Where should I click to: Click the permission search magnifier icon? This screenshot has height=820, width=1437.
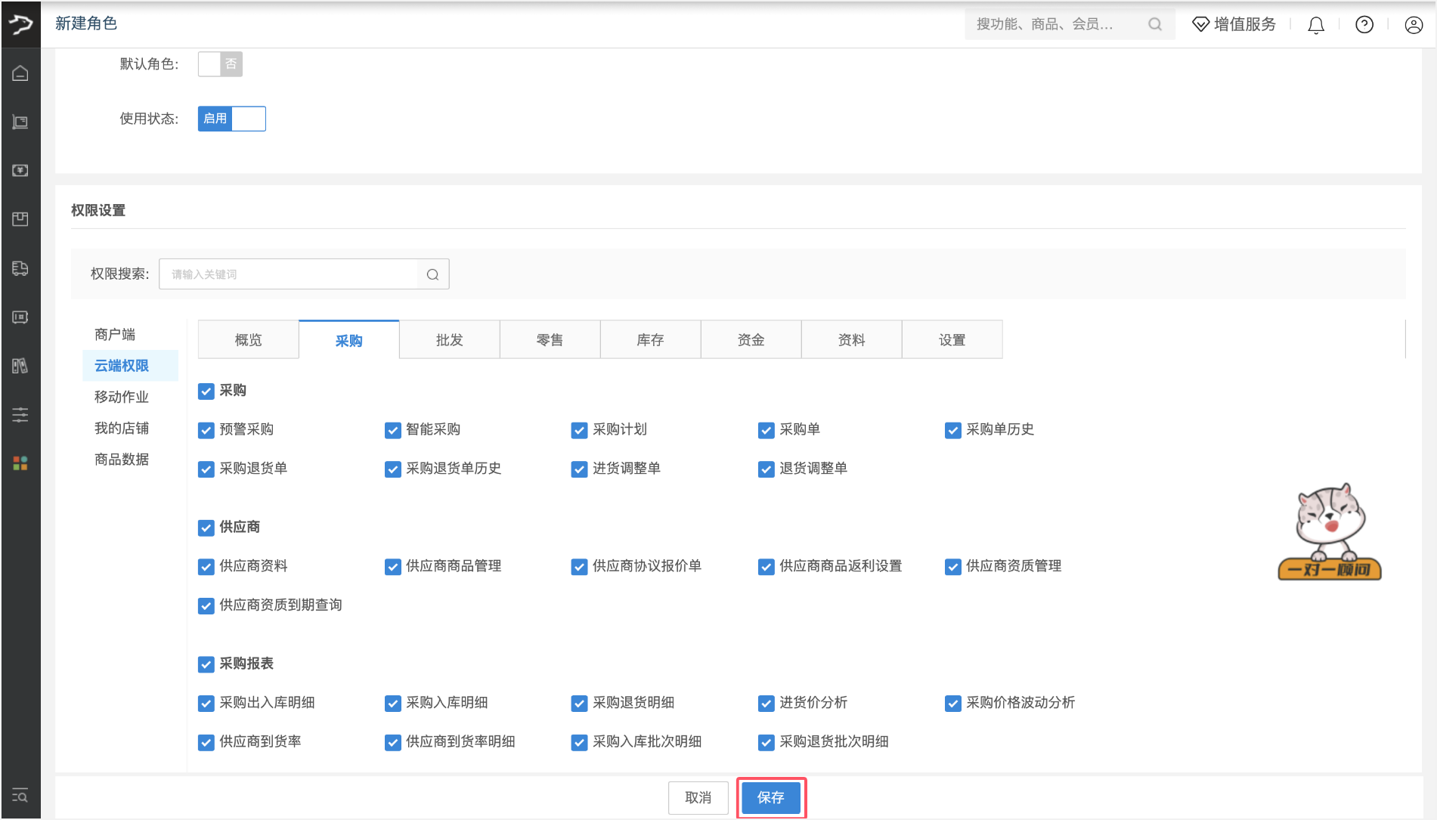coord(432,274)
